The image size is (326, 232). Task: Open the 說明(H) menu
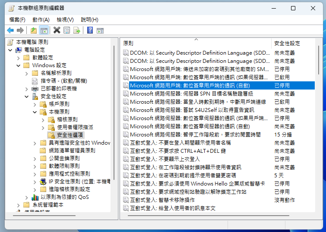tap(89, 20)
